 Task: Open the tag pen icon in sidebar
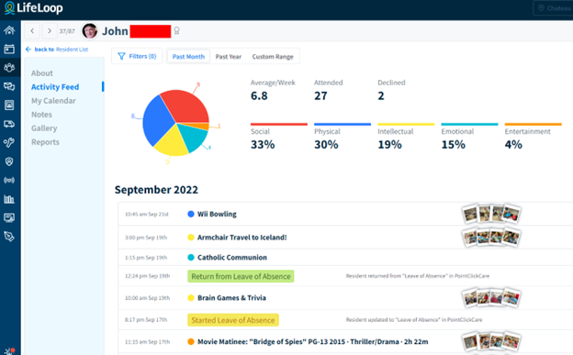(x=9, y=237)
